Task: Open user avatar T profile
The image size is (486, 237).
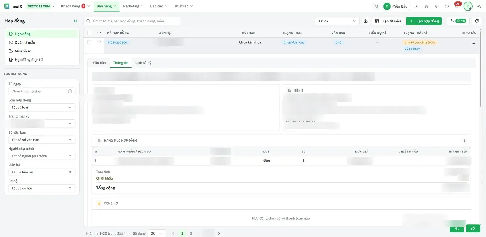Action: (x=468, y=6)
